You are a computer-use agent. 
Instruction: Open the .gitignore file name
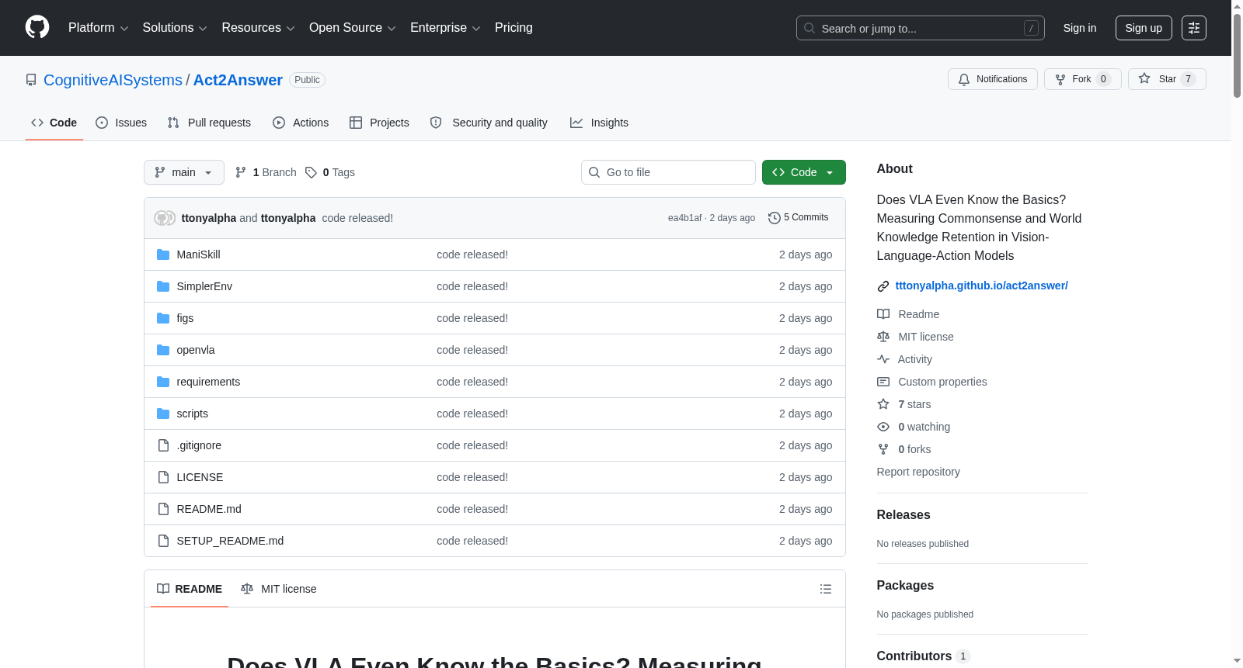pyautogui.click(x=199, y=445)
